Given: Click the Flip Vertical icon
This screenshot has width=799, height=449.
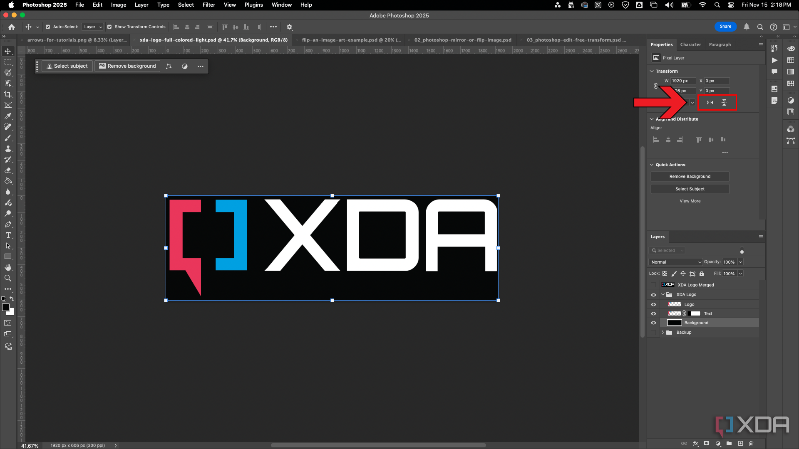Looking at the screenshot, I should [725, 103].
